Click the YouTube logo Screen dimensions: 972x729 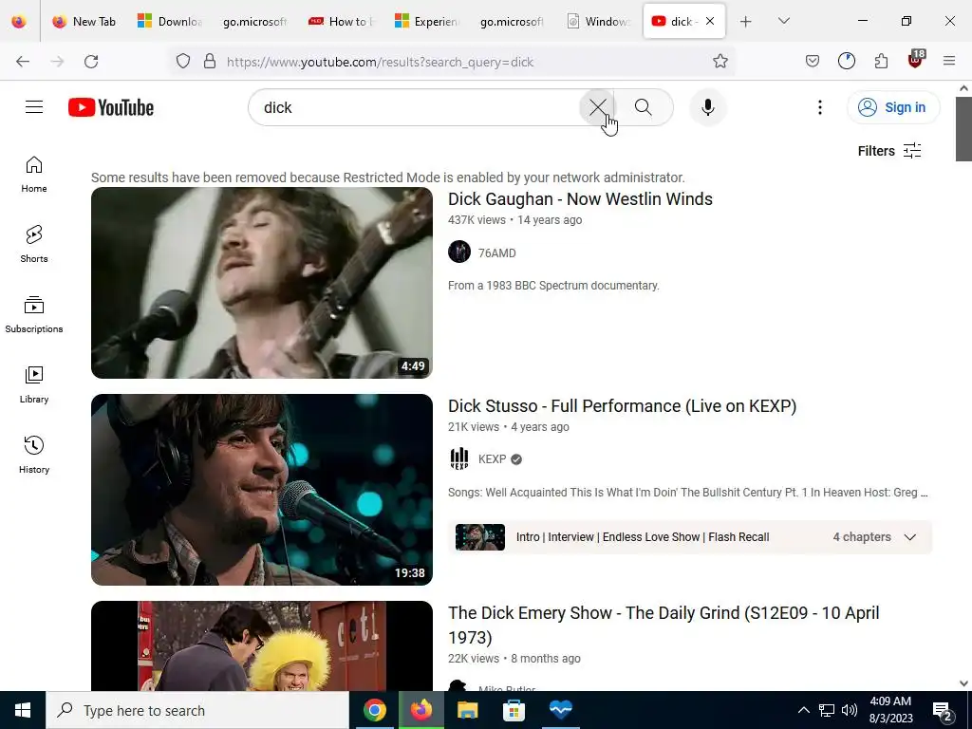click(x=111, y=107)
